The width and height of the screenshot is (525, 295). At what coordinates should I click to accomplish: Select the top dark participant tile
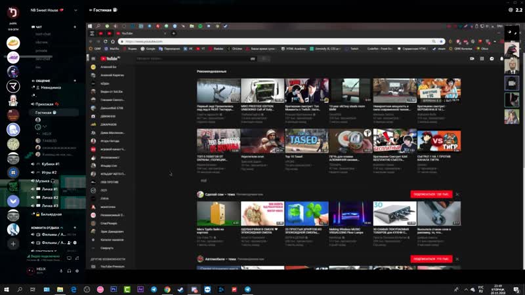tap(512, 32)
